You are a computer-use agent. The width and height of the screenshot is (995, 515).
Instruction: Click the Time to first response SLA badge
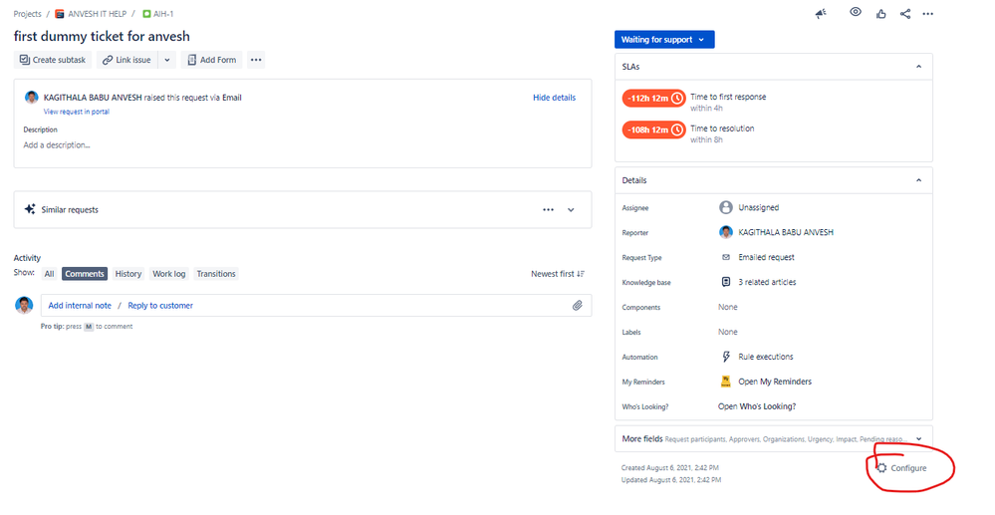click(x=653, y=98)
